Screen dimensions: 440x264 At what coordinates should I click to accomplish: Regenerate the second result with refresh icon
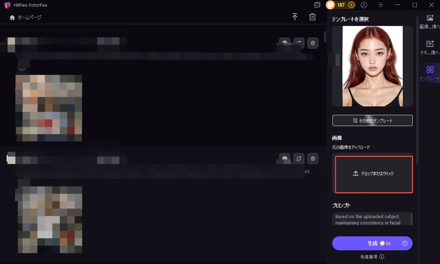pyautogui.click(x=299, y=158)
